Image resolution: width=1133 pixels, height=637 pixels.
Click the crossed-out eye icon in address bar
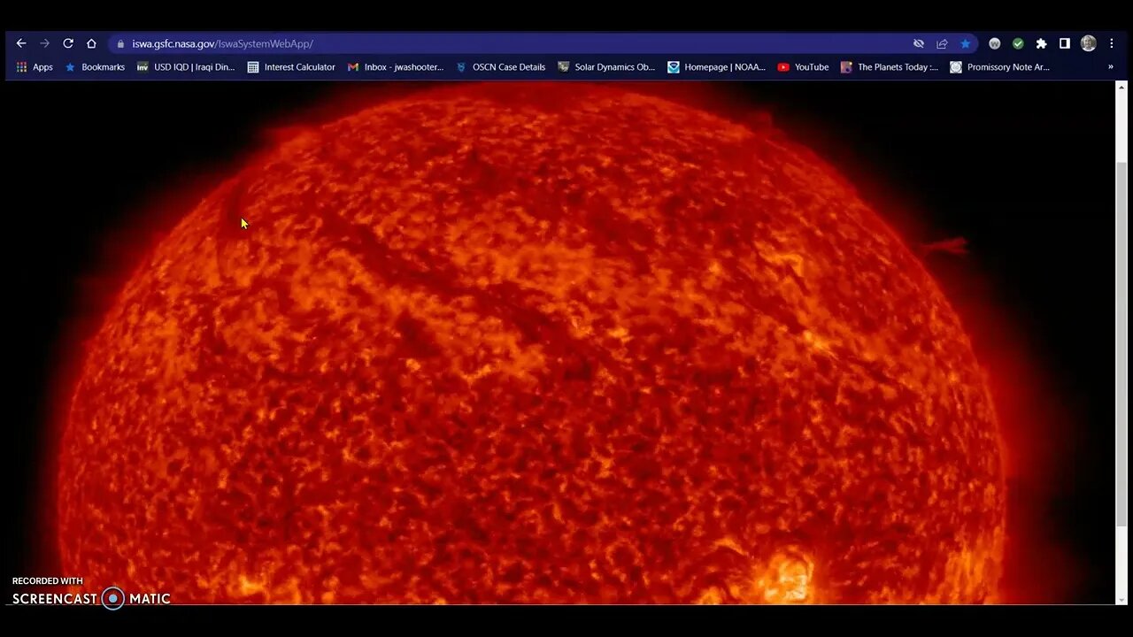919,43
